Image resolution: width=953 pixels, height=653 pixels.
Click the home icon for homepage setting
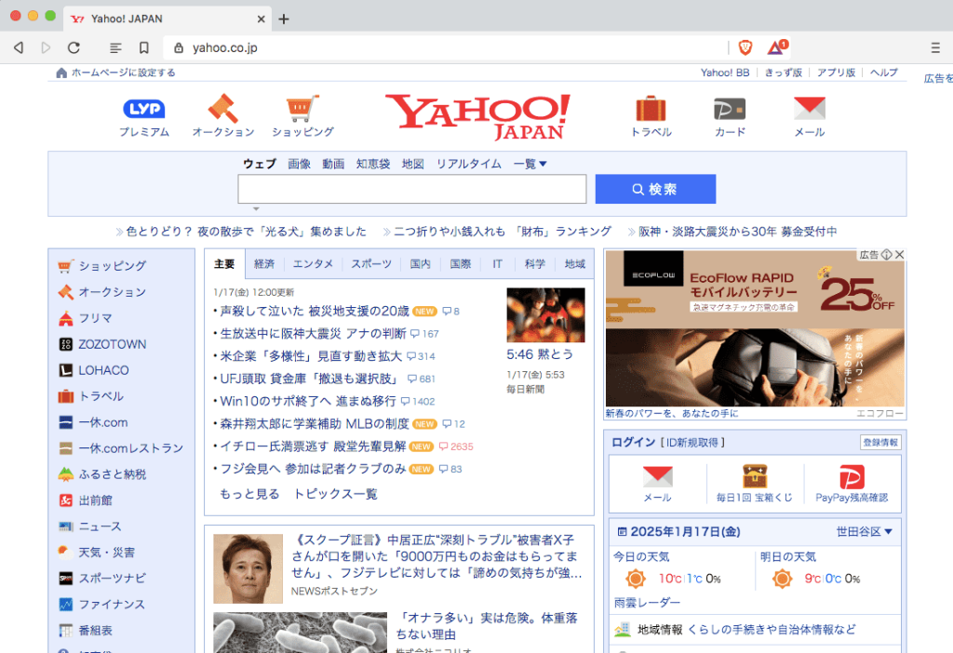tap(61, 73)
